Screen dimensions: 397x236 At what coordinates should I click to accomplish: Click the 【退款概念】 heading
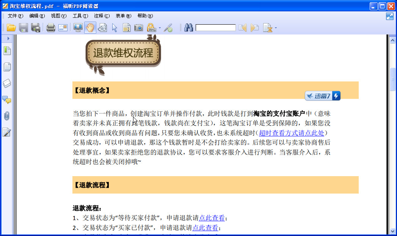[92, 91]
